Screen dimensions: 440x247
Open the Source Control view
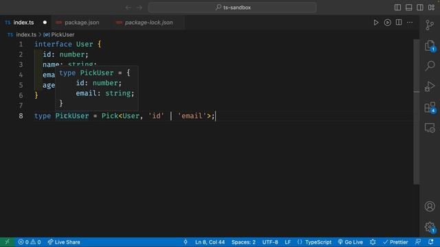(429, 25)
